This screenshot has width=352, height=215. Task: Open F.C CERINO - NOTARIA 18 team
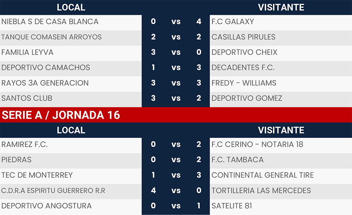(257, 144)
